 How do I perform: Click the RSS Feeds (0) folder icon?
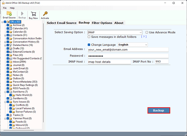pyautogui.click(x=10, y=88)
